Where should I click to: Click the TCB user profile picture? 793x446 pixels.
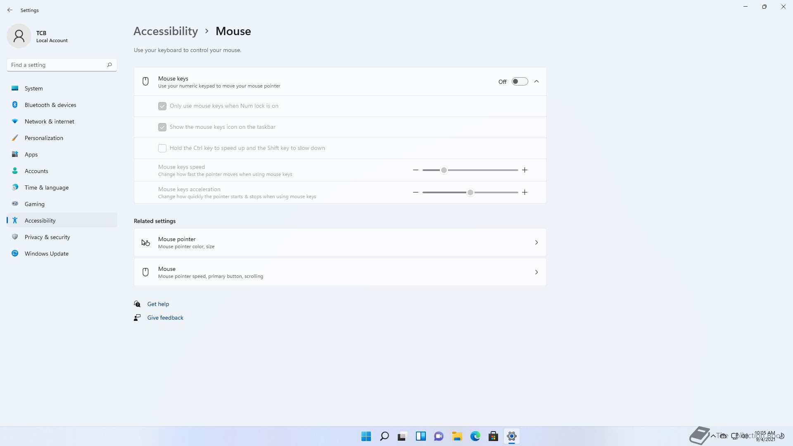[19, 36]
